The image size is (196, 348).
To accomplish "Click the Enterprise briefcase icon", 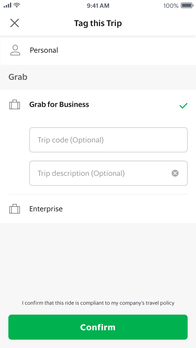I will pos(15,209).
